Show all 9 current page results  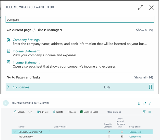(144, 30)
